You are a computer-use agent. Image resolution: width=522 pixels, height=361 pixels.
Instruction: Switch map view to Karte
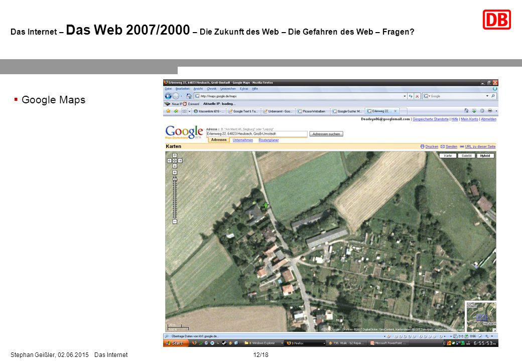tap(448, 155)
